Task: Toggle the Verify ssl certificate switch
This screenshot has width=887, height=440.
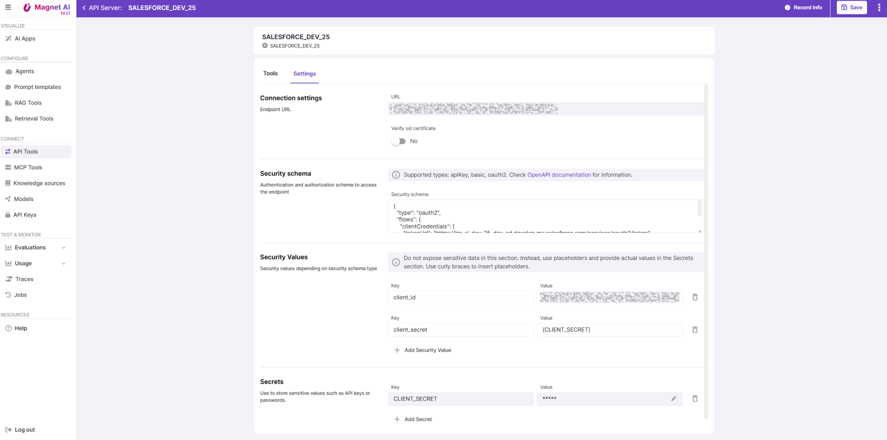Action: [x=399, y=141]
